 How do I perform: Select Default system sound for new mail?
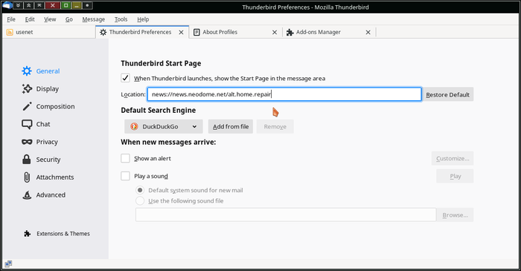click(140, 190)
